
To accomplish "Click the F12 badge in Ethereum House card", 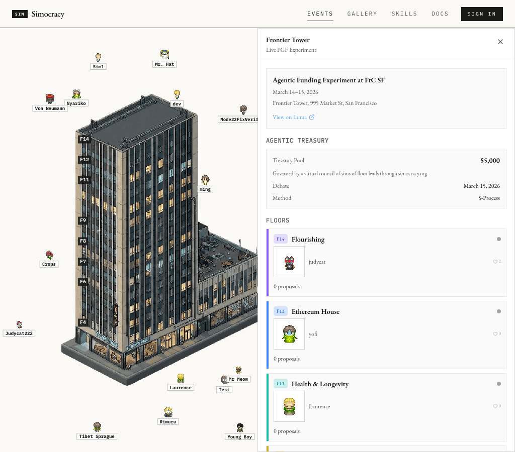I will [x=281, y=311].
